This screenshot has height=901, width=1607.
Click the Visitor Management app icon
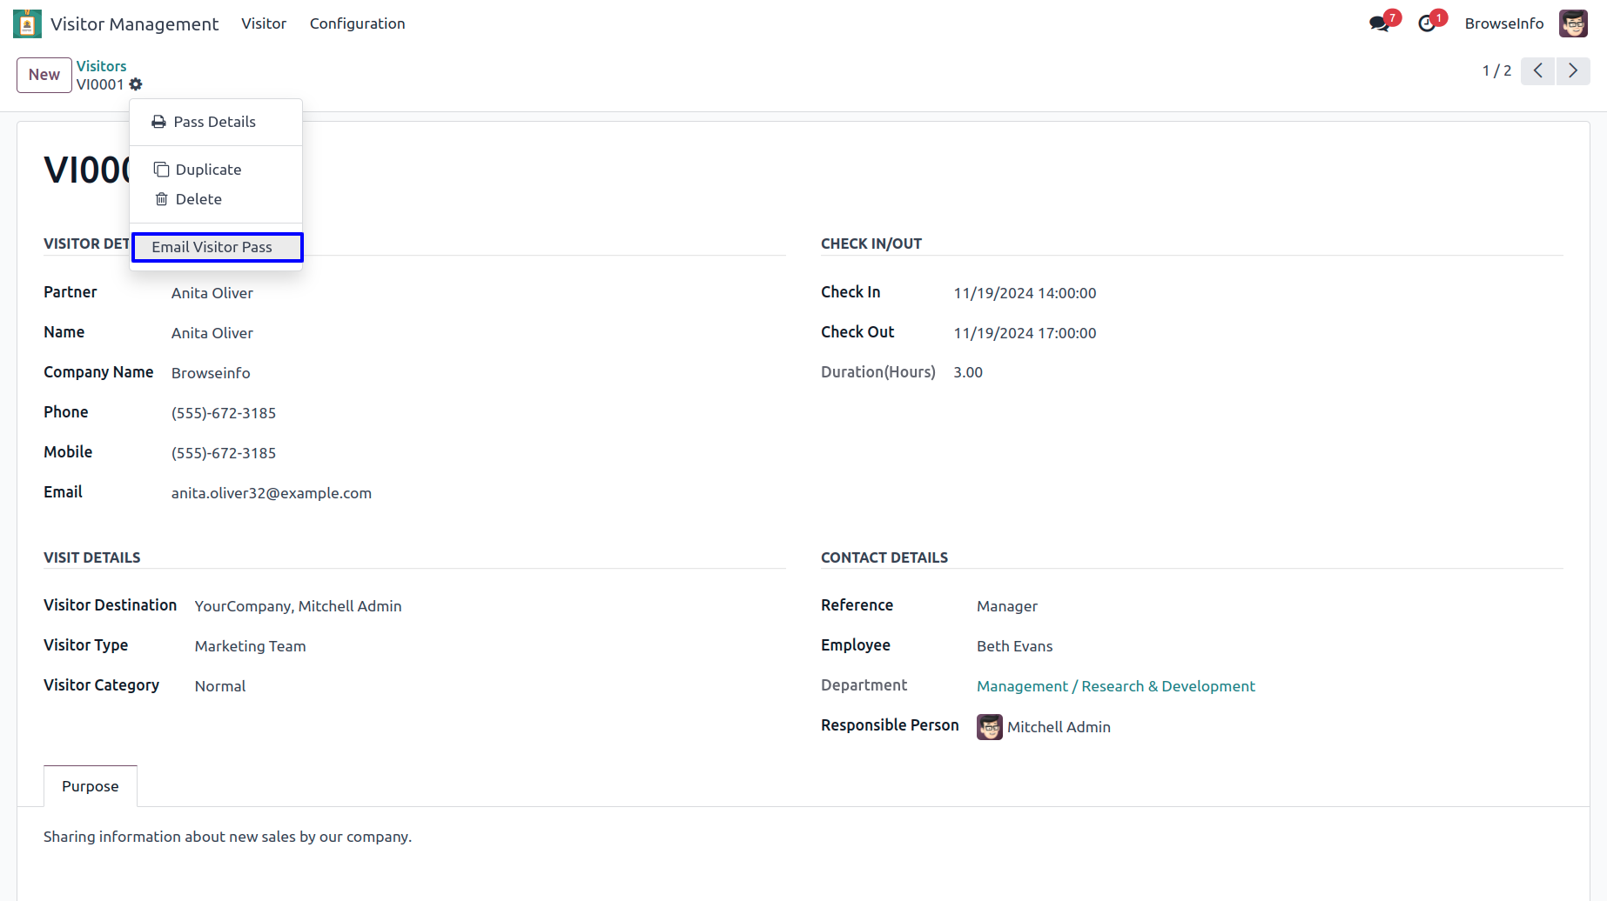click(27, 23)
